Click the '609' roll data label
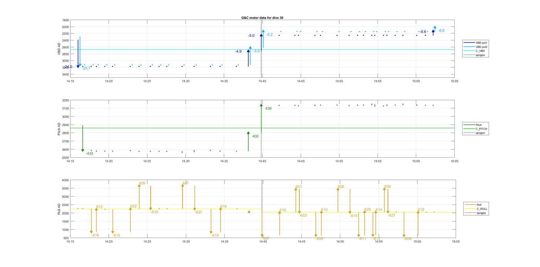 point(142,183)
